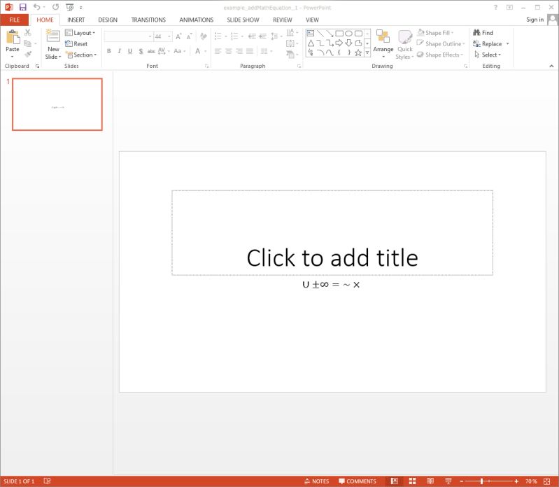Select the text box shape icon

click(311, 34)
